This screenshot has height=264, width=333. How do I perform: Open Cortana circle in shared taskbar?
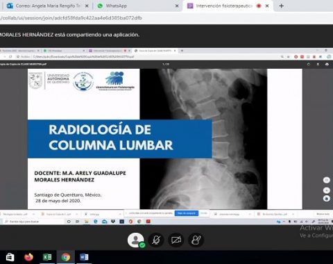[x=69, y=222]
